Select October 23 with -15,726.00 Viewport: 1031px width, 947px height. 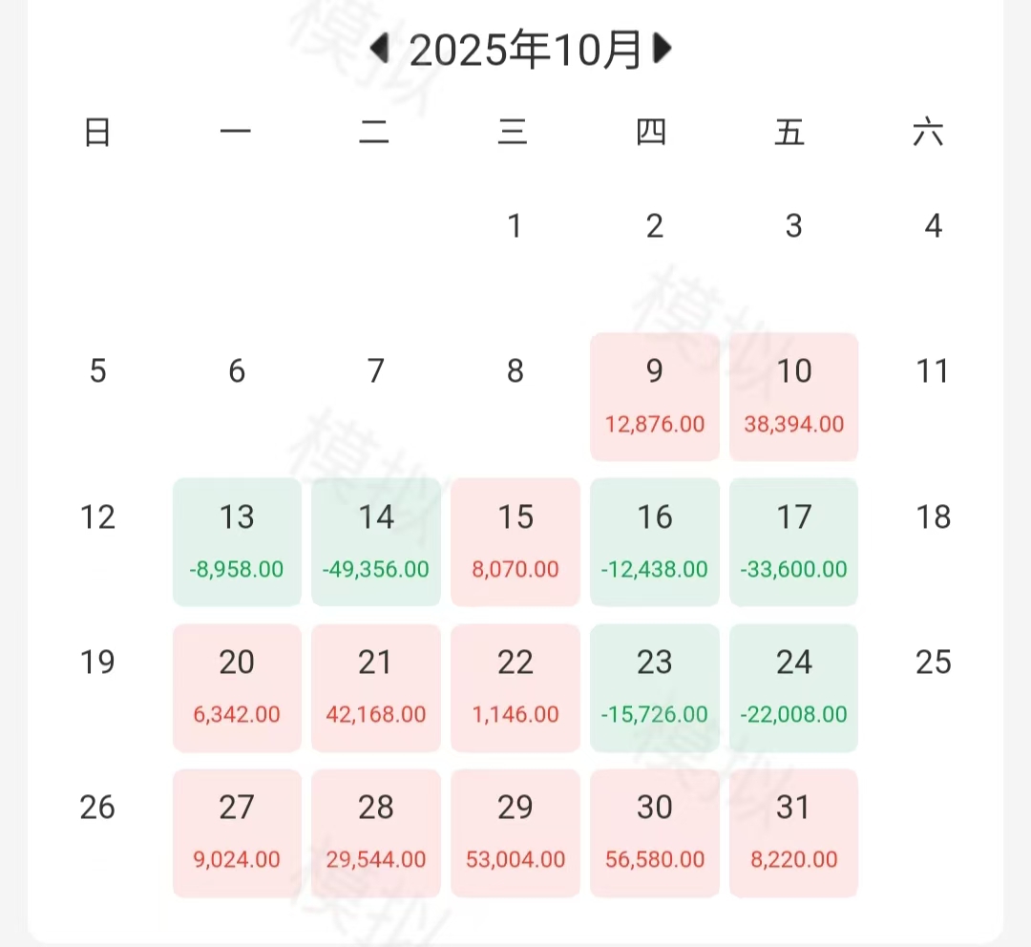pos(655,687)
